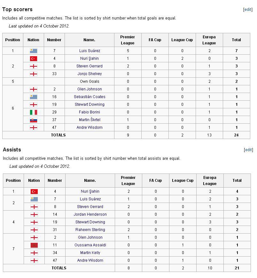
Task: Click Uruguay flag beside Luis Suárez in Top scorers
Action: coord(34,51)
